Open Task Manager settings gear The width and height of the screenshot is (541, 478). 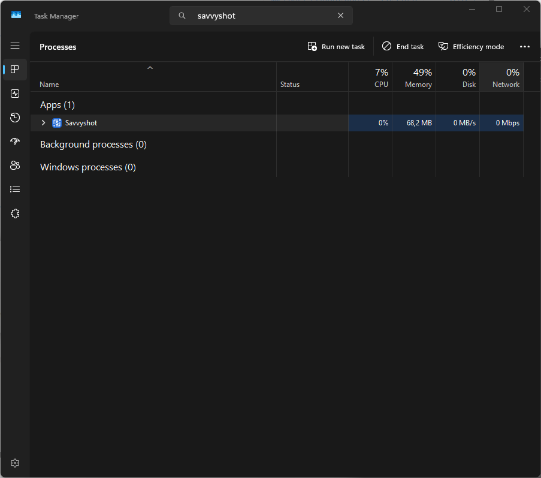tap(15, 463)
